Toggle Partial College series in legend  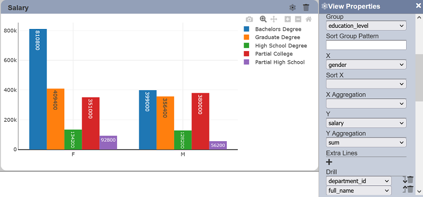(x=274, y=54)
